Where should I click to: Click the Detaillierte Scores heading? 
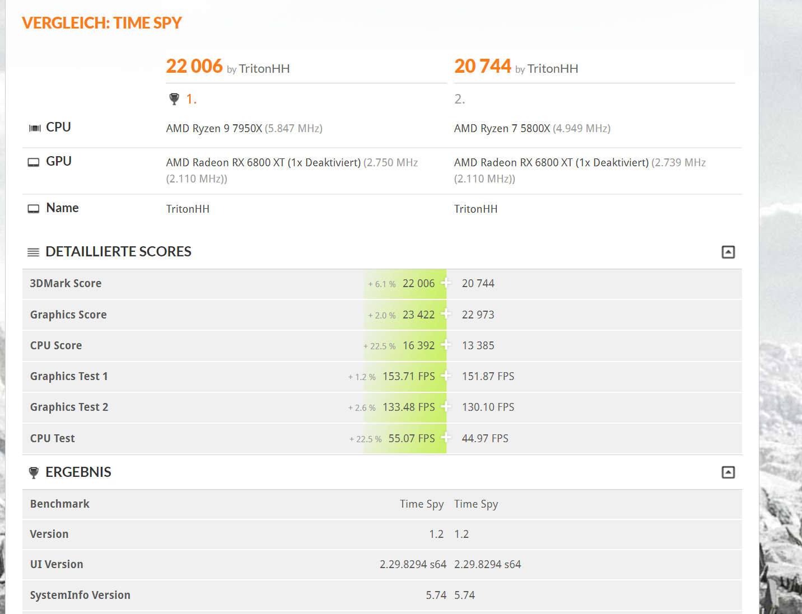click(x=119, y=252)
